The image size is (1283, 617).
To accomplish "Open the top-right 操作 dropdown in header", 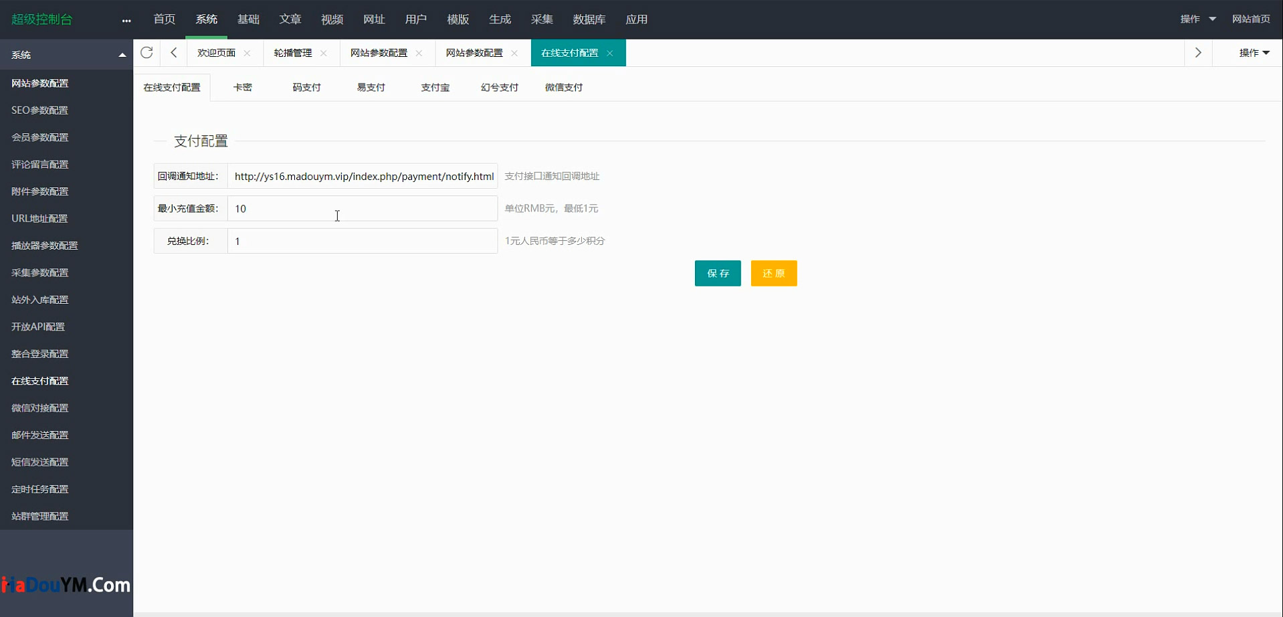I will pos(1198,19).
